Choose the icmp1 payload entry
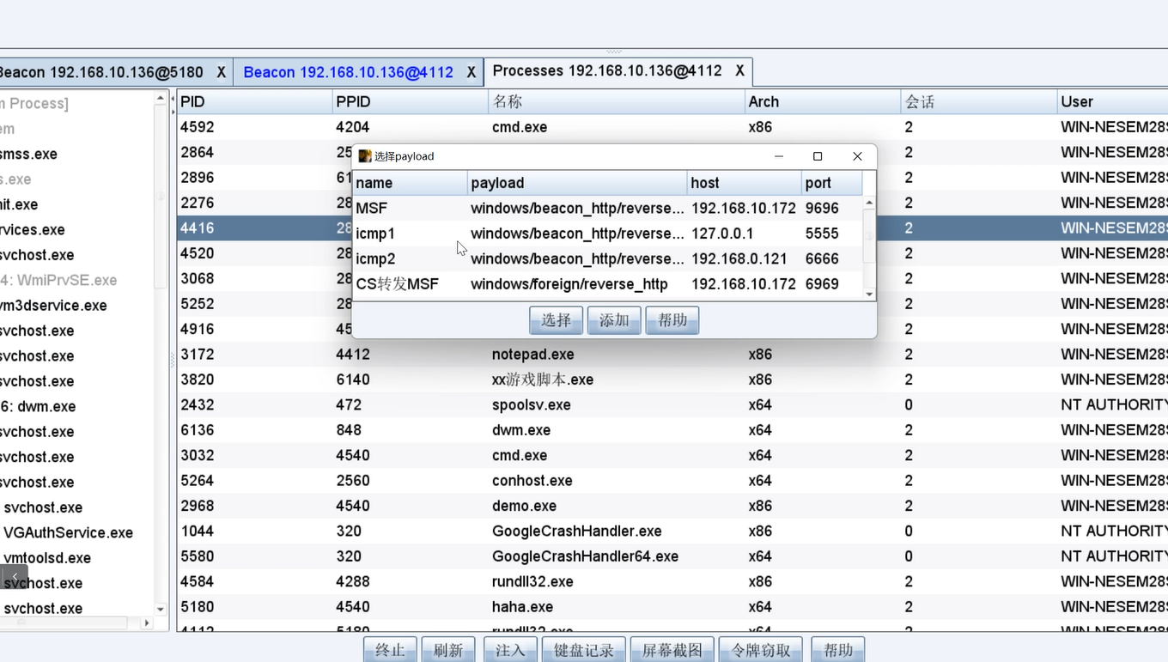The height and width of the screenshot is (662, 1168). [x=515, y=234]
